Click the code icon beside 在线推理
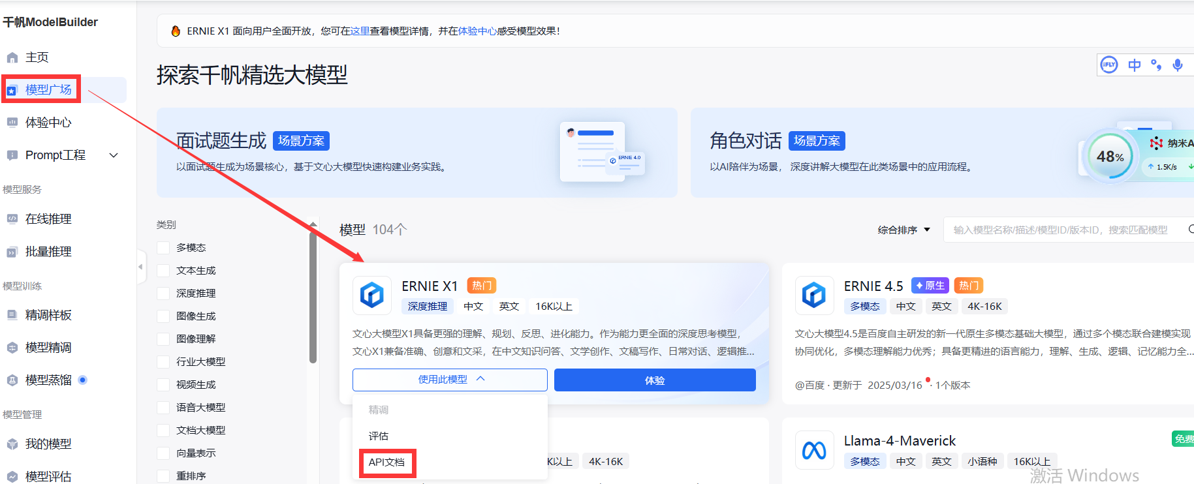Screen dimensions: 1194x484 (12, 219)
